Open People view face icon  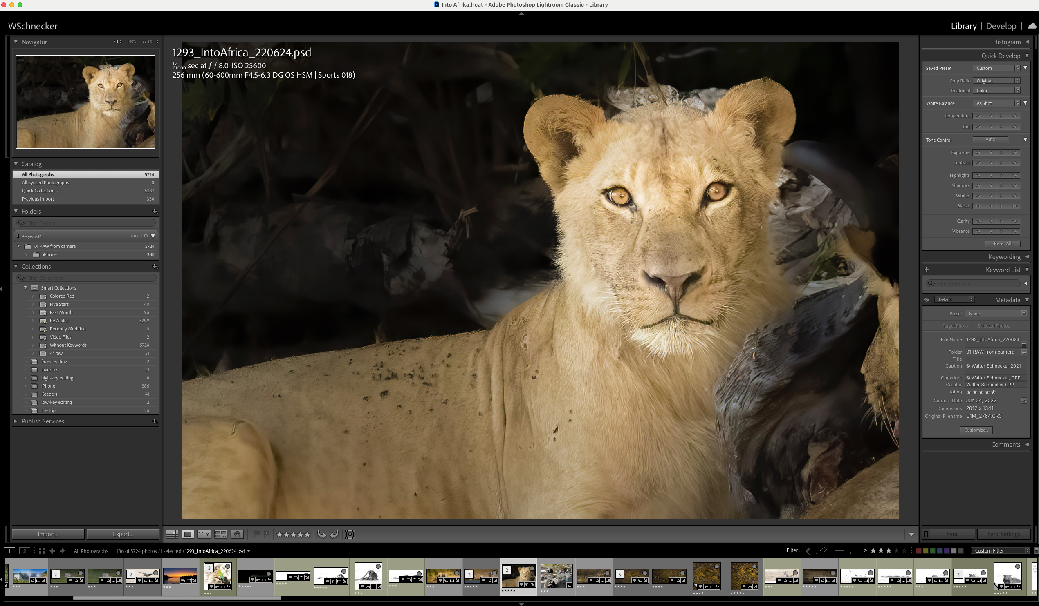click(x=238, y=535)
